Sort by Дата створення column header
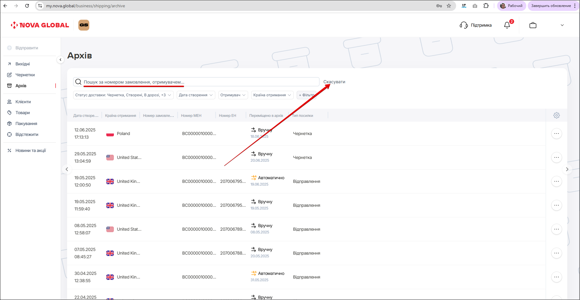This screenshot has width=580, height=300. tap(86, 116)
